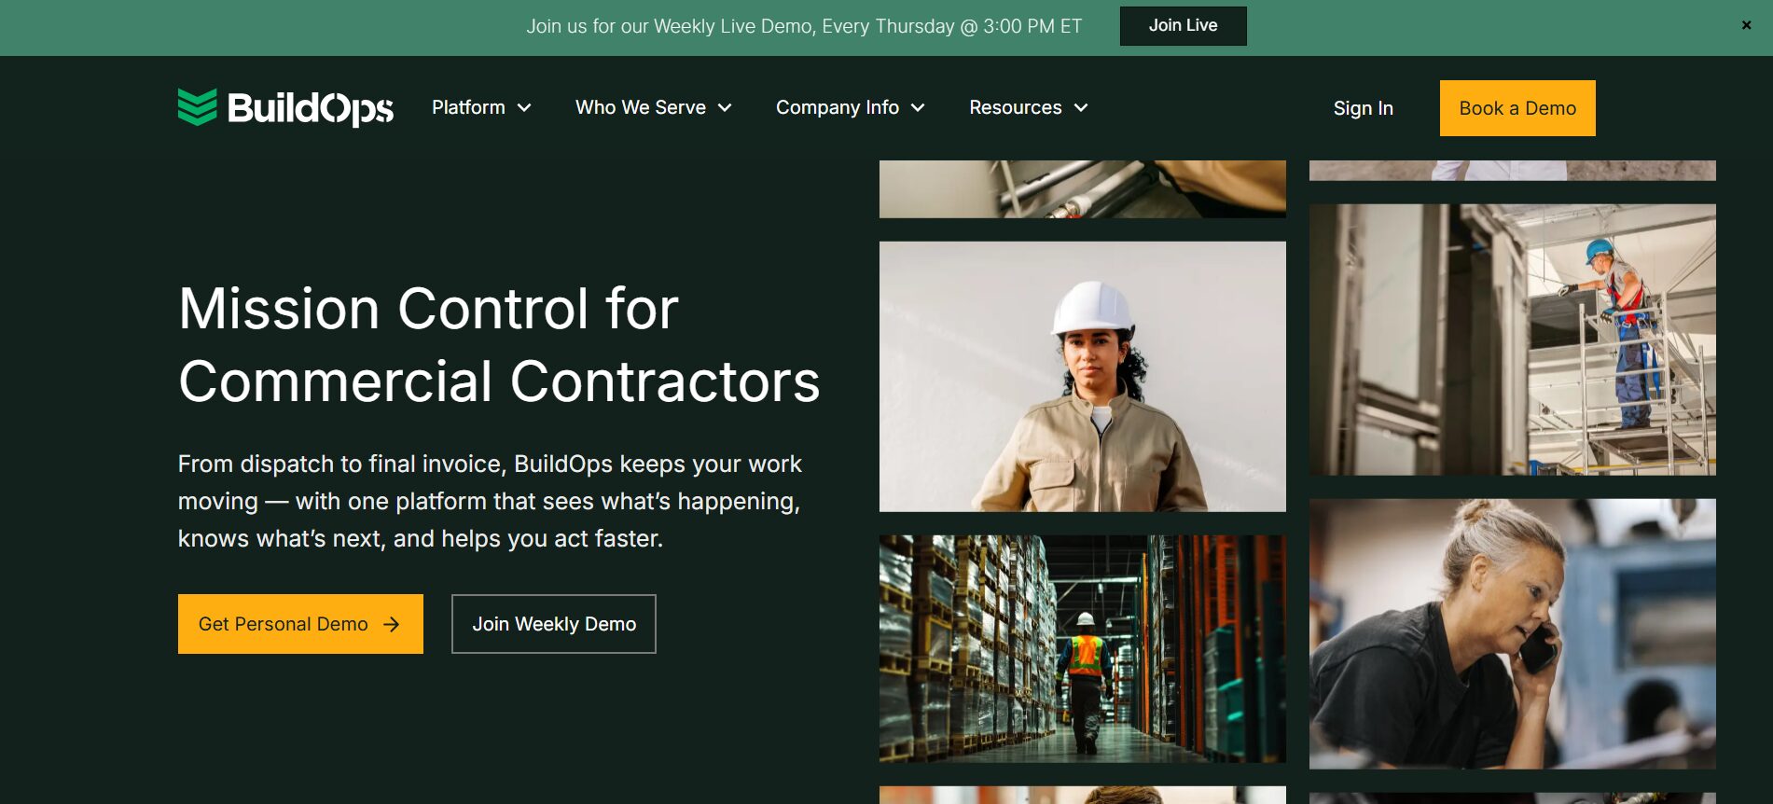Click the arrow icon in Get Personal Demo
This screenshot has height=804, width=1773.
click(x=392, y=624)
